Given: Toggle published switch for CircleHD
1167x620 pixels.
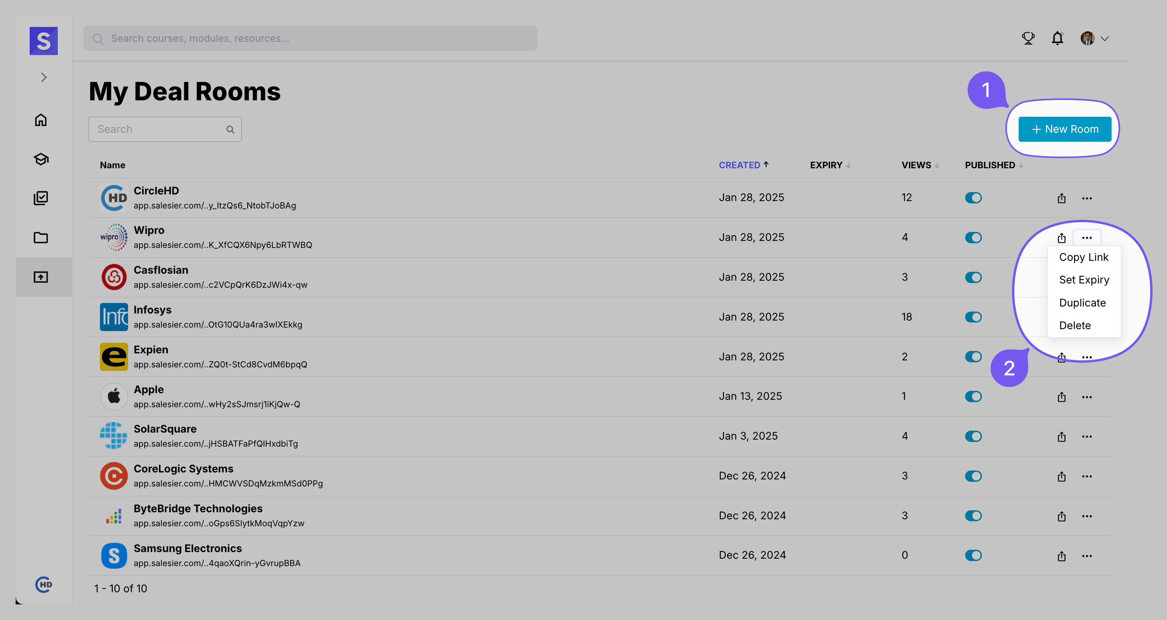Looking at the screenshot, I should click(x=973, y=198).
